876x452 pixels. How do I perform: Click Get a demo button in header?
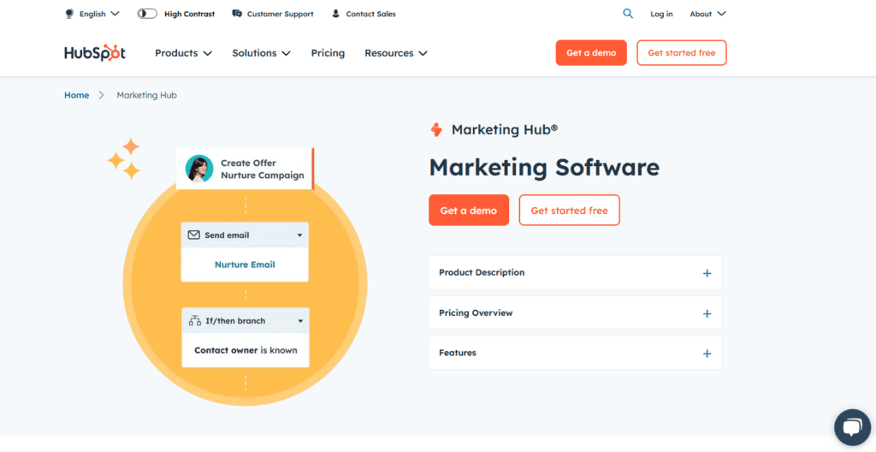pos(591,53)
